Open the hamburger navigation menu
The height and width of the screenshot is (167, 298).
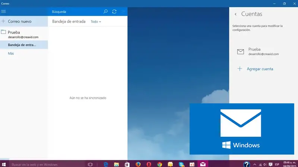click(3, 12)
